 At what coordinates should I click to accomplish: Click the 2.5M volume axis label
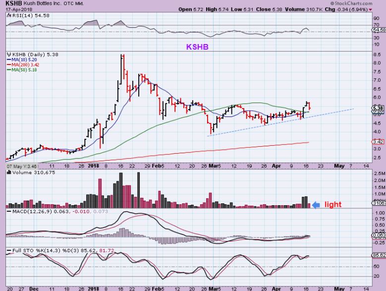click(380, 174)
